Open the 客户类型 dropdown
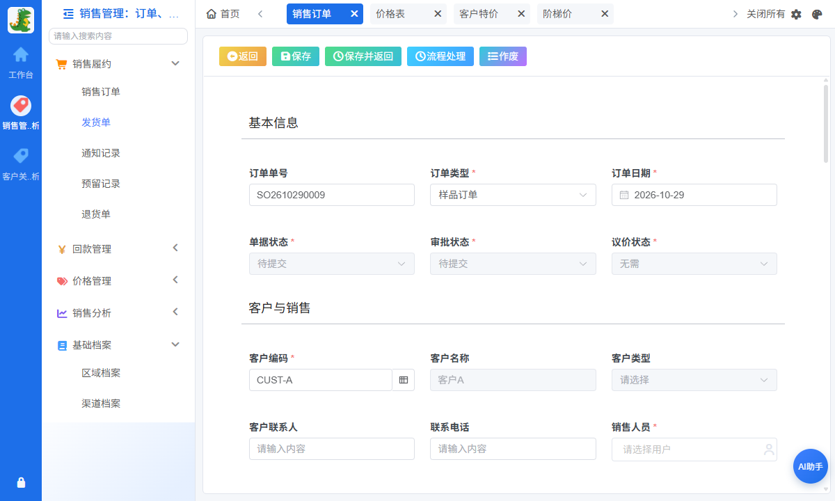The height and width of the screenshot is (501, 835). [x=694, y=380]
